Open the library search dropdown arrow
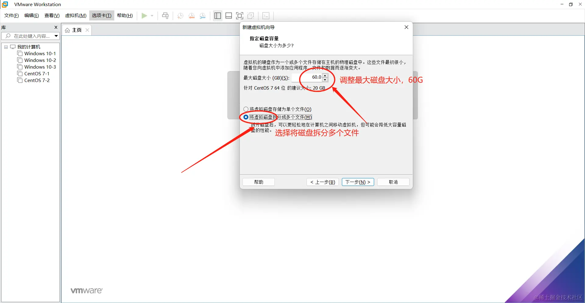585x303 pixels. (56, 36)
